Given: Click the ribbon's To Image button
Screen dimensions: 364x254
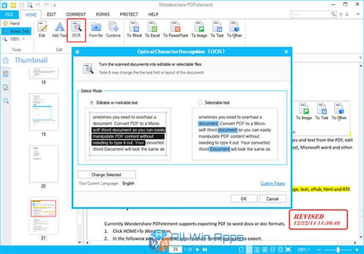Looking at the screenshot, I should coord(199,30).
